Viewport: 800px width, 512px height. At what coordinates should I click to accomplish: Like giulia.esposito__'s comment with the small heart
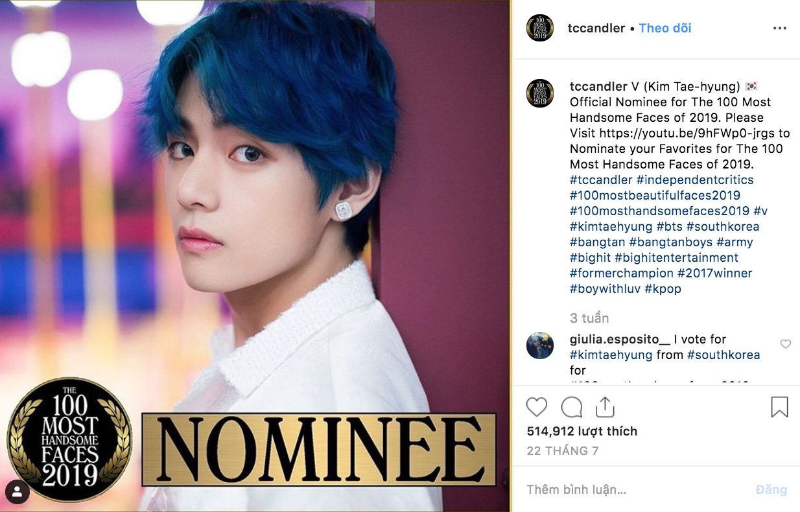(785, 344)
